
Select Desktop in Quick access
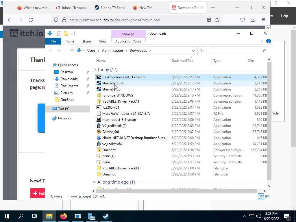(x=66, y=72)
